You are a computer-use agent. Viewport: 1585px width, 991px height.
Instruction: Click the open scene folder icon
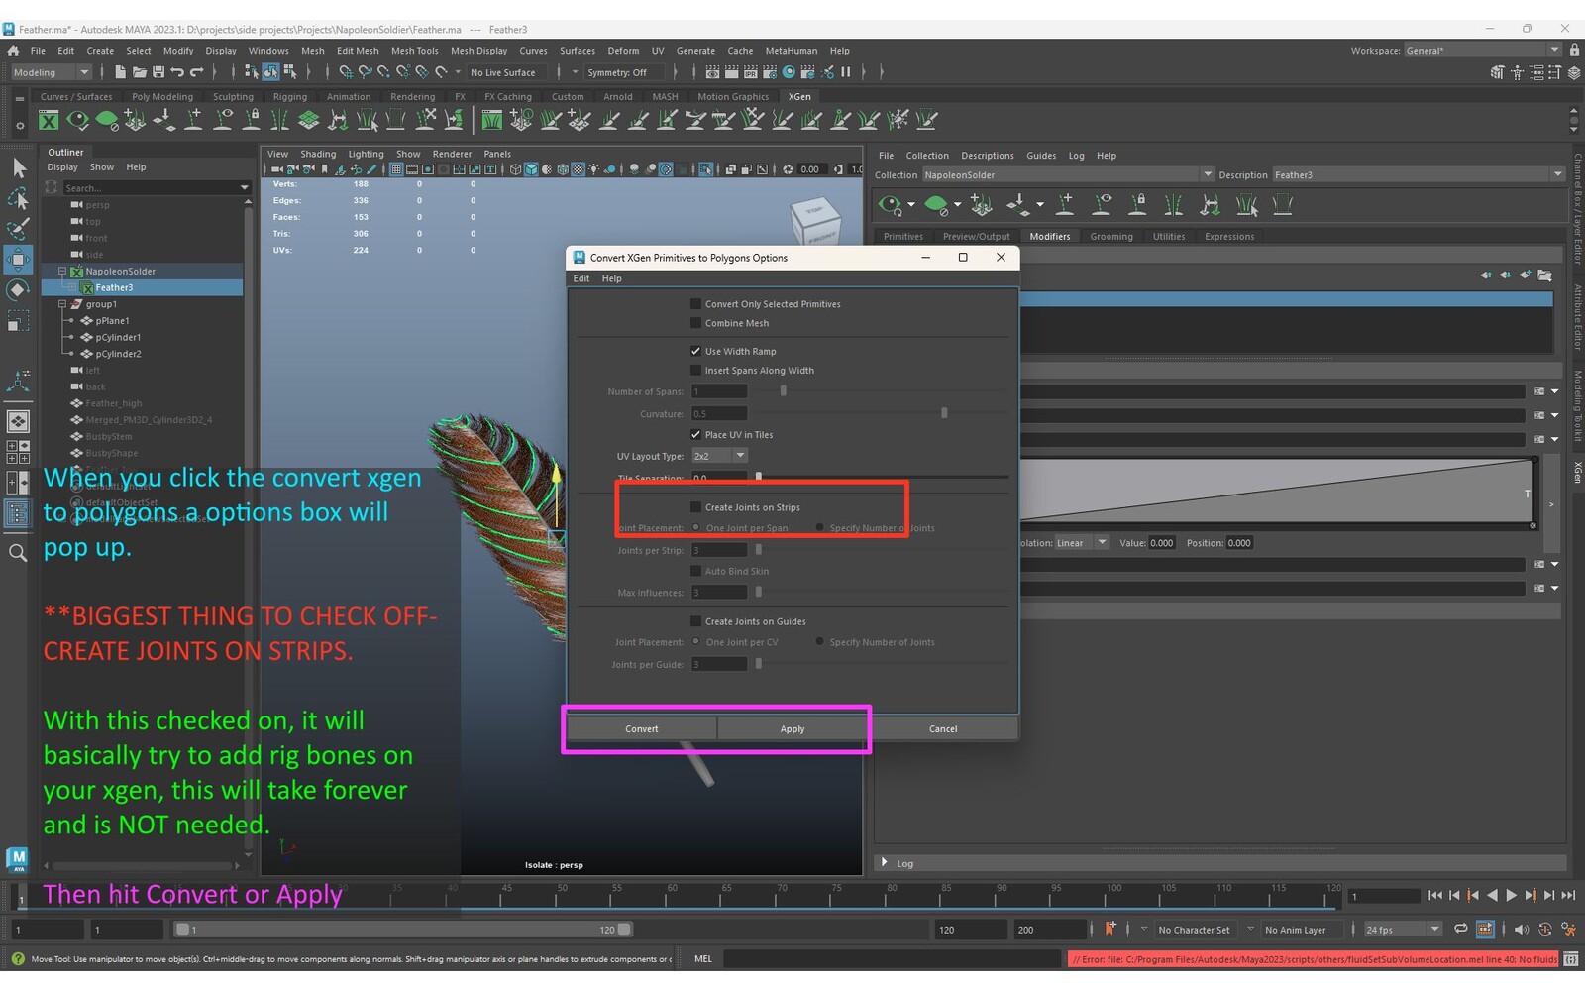140,72
